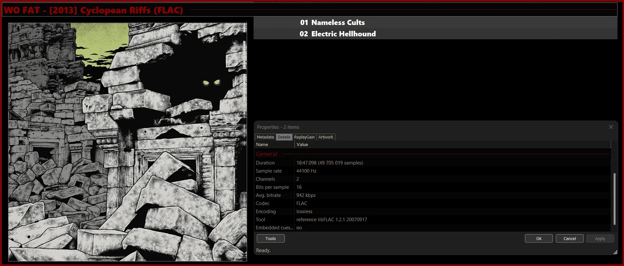
Task: Click the Apply button
Action: click(x=600, y=238)
